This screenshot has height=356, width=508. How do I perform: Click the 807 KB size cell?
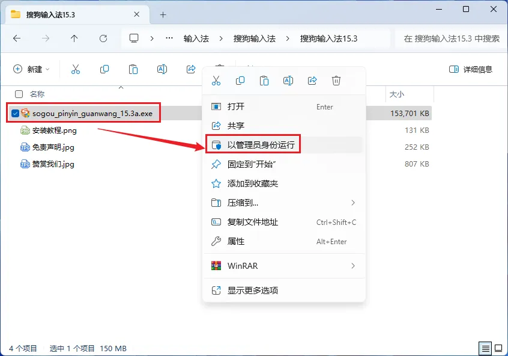417,164
